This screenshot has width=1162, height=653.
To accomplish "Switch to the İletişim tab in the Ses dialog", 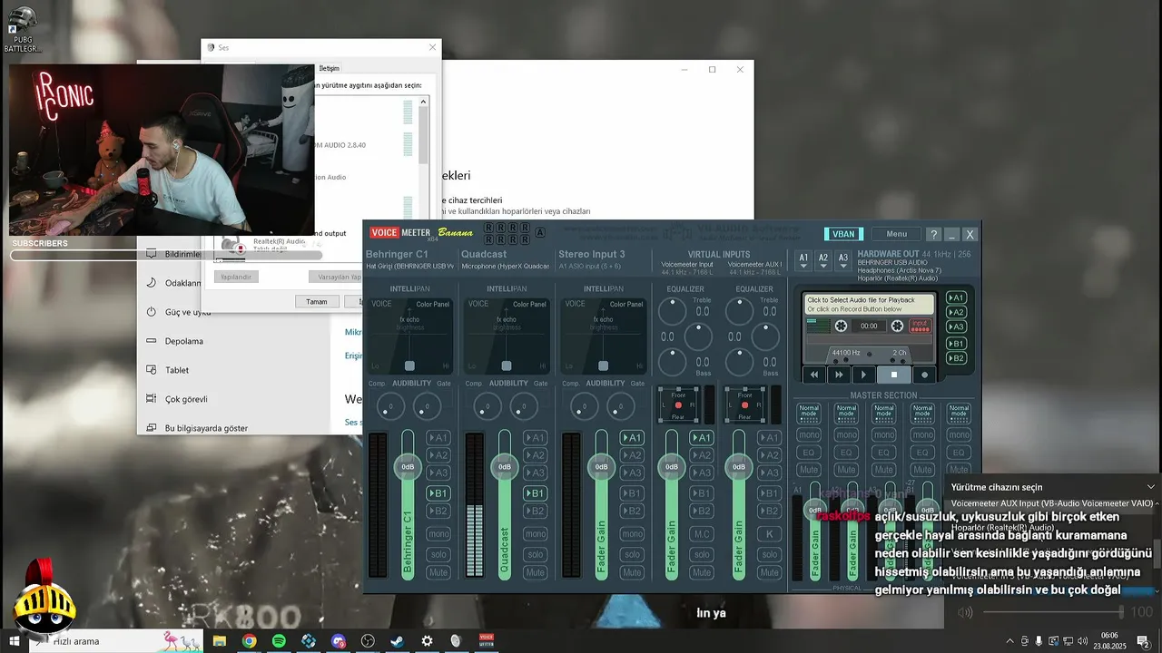I will coord(329,68).
